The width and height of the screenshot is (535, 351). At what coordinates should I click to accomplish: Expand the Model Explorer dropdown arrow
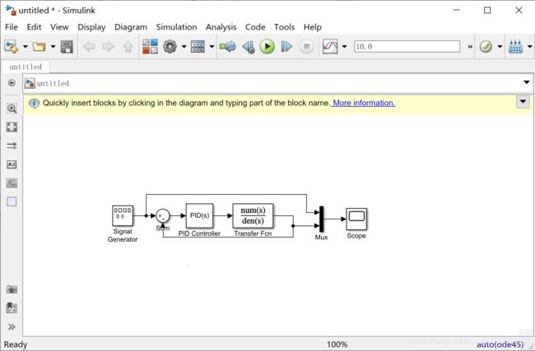point(212,46)
